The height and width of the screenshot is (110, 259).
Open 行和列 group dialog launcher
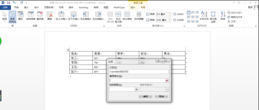click(x=104, y=26)
